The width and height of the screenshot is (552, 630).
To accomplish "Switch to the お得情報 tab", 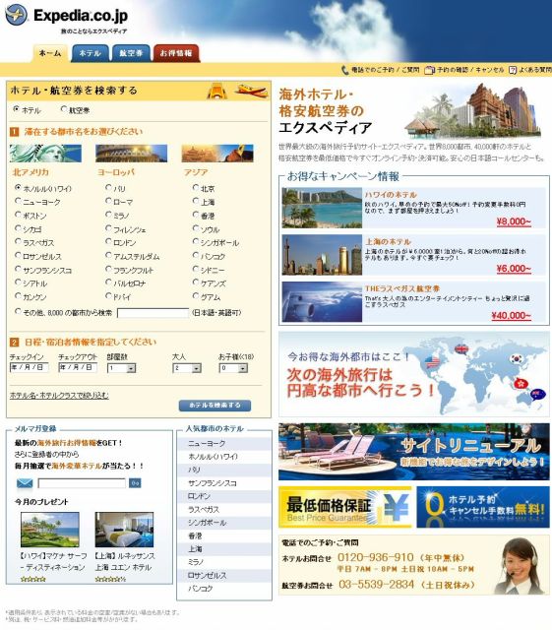I will 176,53.
